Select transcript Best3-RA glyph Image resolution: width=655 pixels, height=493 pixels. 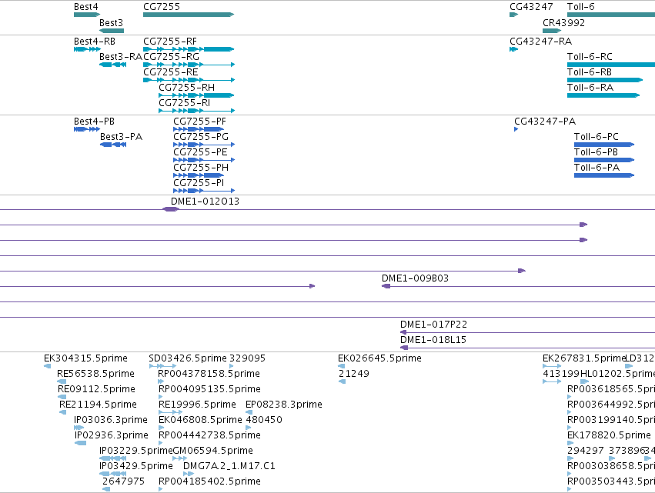113,65
